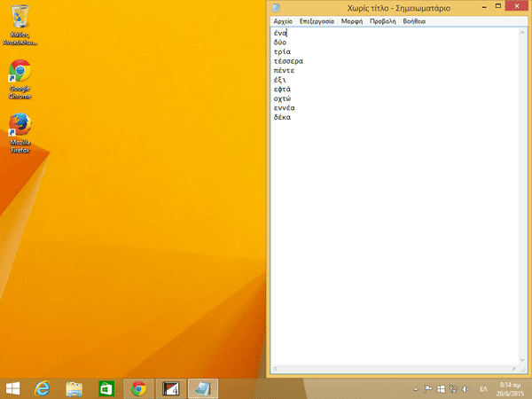Click the word τρία in Notepad
Screen dimensions: 532x399
click(282, 52)
